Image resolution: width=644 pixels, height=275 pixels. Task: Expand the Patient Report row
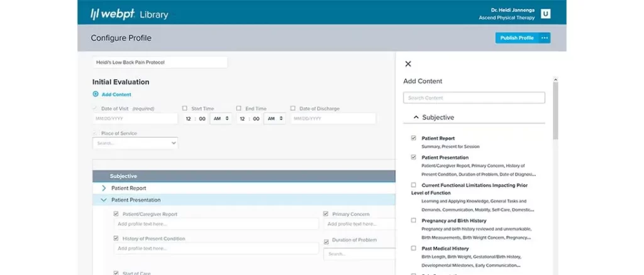[104, 188]
